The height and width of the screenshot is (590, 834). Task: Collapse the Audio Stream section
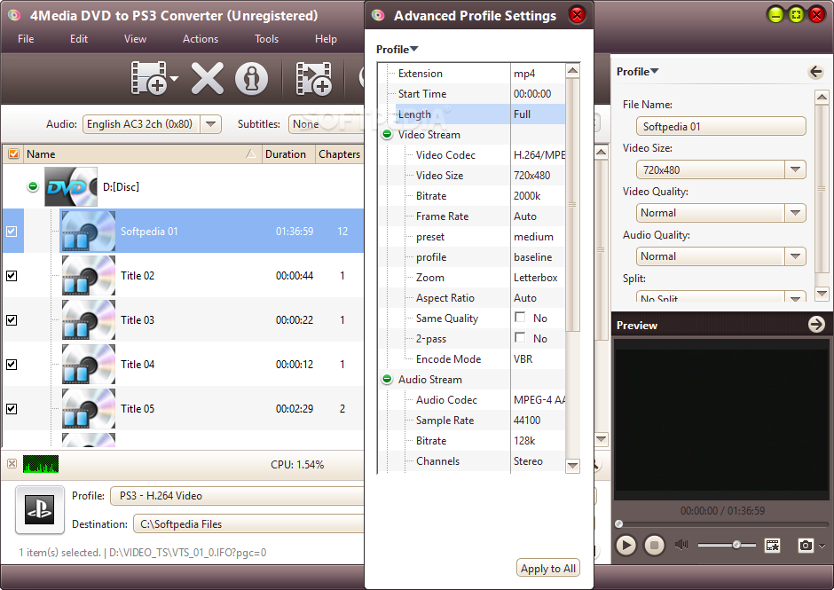pyautogui.click(x=387, y=379)
